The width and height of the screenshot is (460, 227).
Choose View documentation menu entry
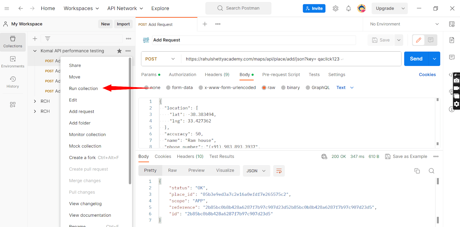[90, 215]
